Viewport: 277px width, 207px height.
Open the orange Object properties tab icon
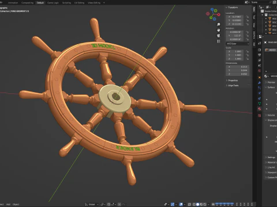pyautogui.click(x=260, y=78)
